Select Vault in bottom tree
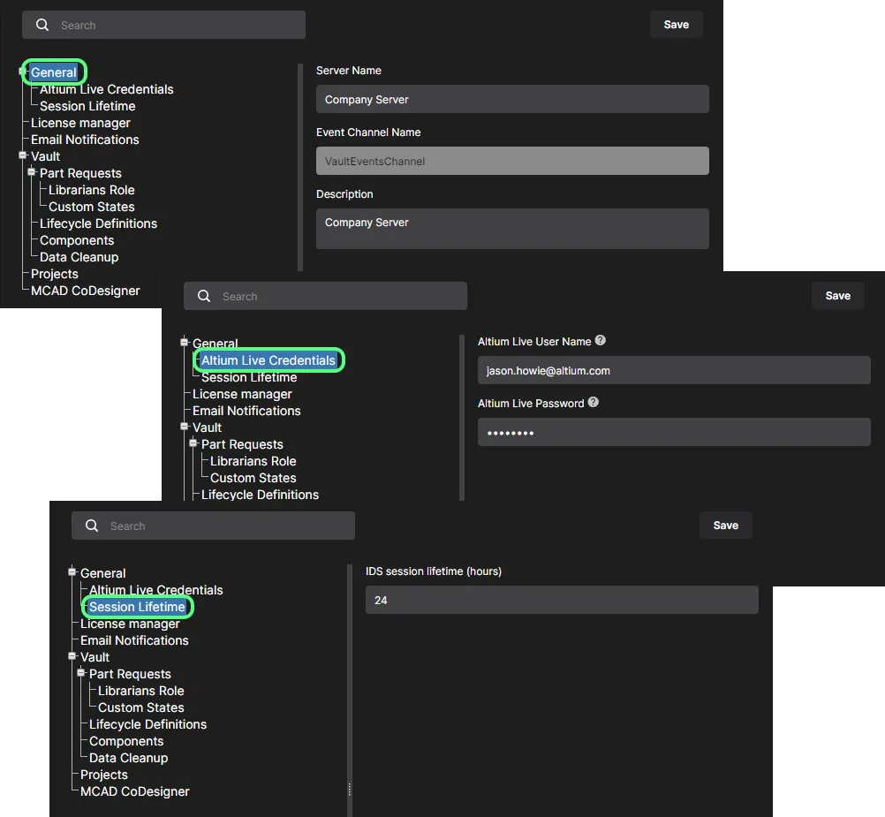The width and height of the screenshot is (885, 817). [95, 657]
